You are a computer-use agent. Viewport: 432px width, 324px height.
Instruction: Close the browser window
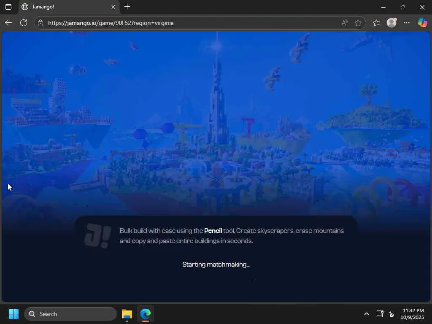click(x=422, y=7)
